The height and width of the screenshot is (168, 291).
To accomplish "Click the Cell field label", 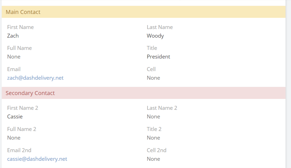I will tap(151, 69).
